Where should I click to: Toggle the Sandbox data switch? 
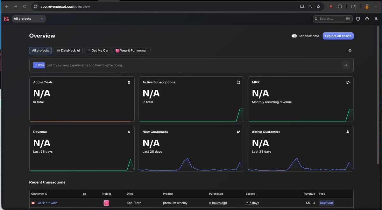tap(294, 36)
